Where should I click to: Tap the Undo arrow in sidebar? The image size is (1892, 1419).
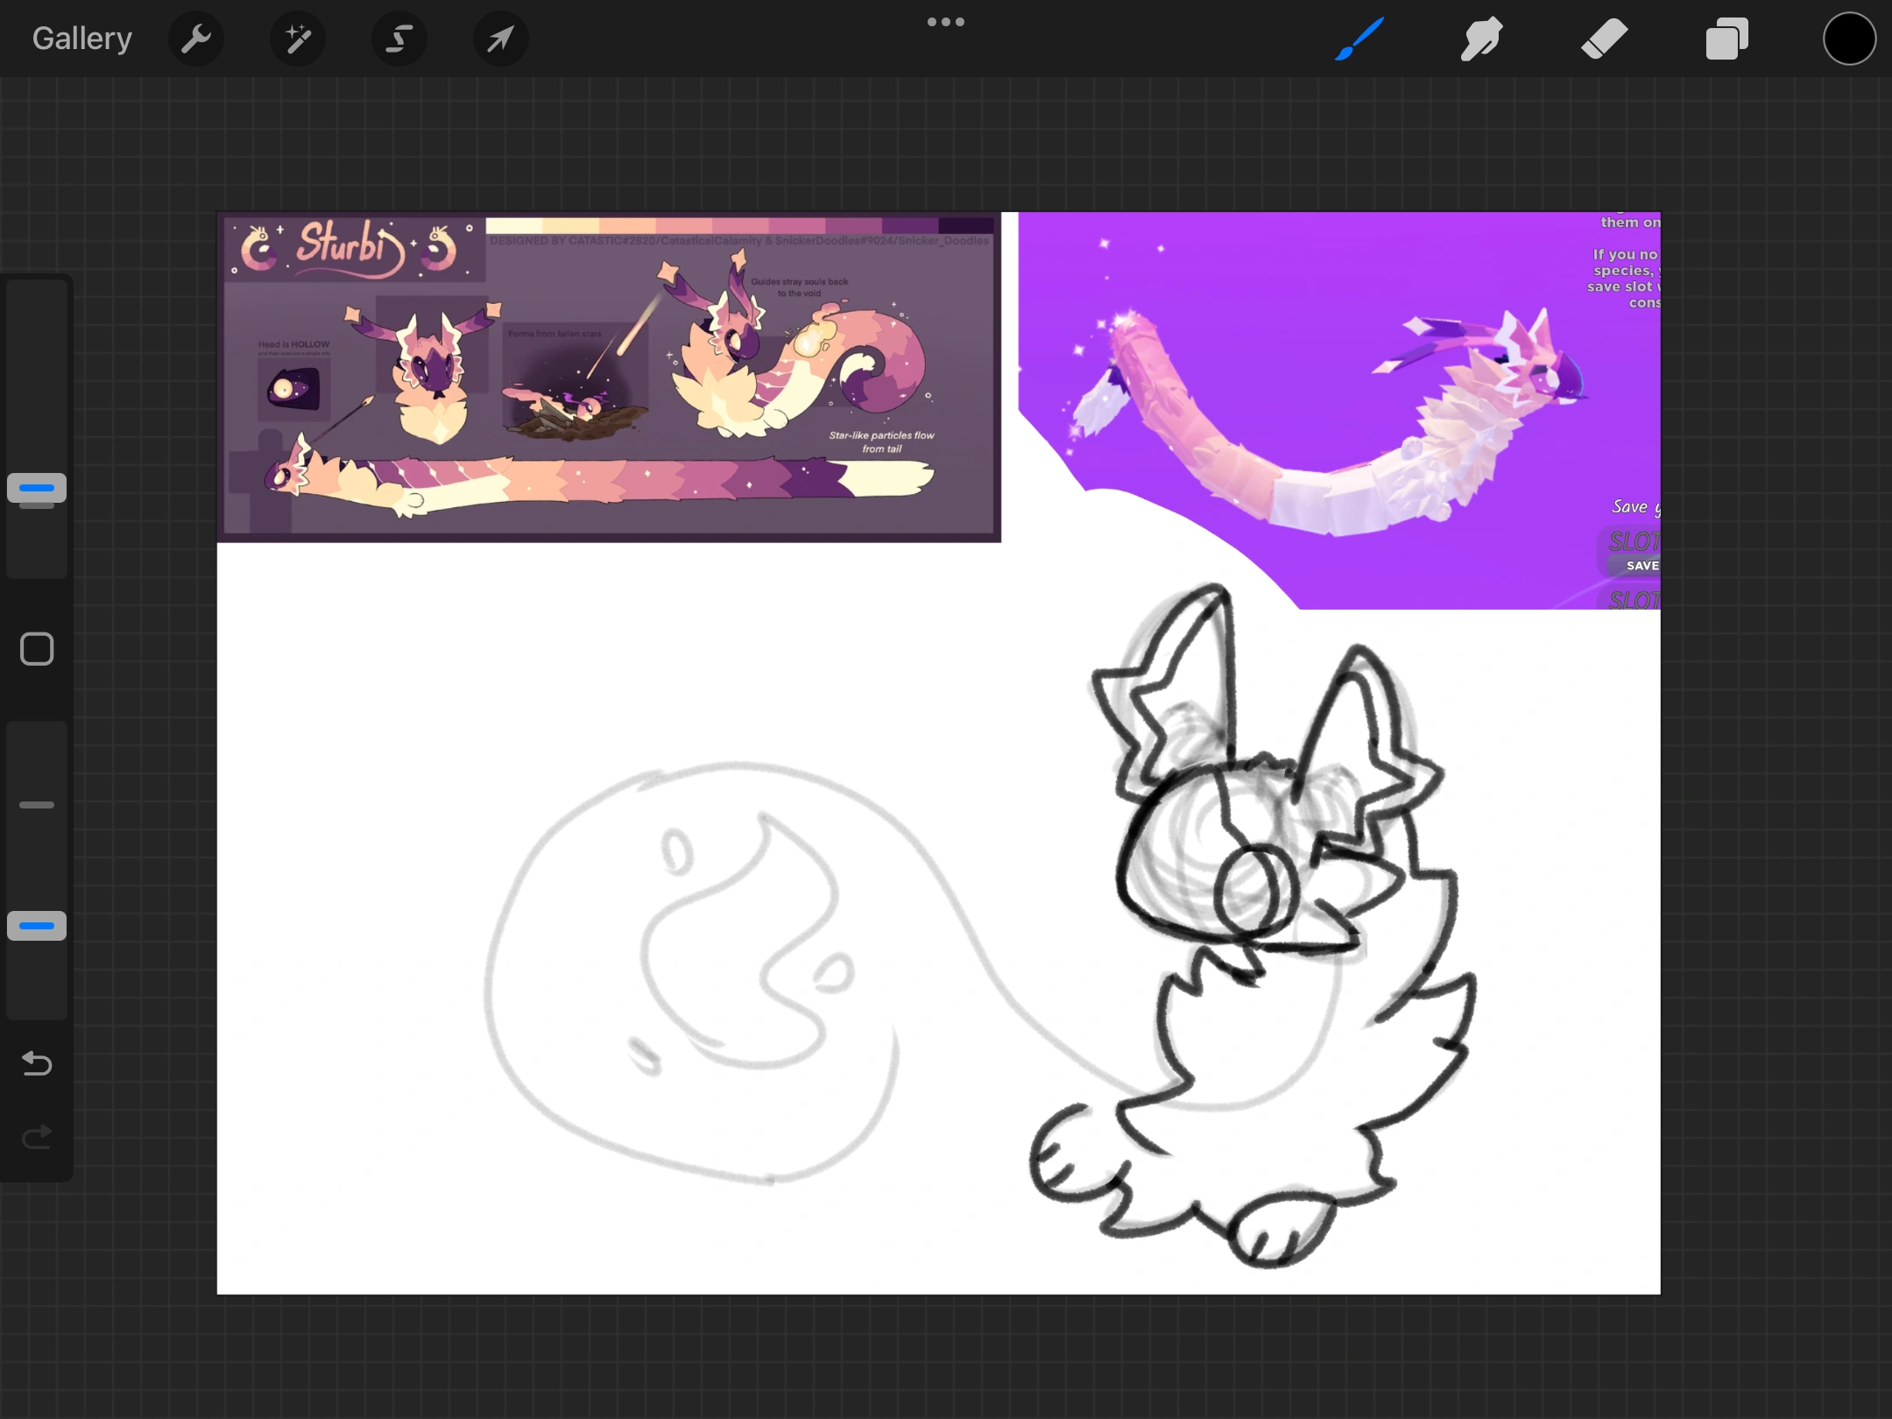[x=36, y=1062]
